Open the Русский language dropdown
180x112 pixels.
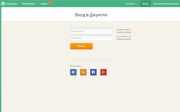[x=131, y=4]
